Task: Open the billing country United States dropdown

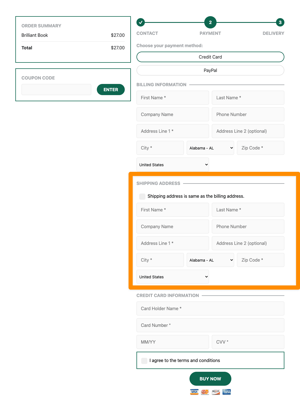Action: (172, 165)
